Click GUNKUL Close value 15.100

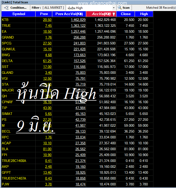point(129,49)
